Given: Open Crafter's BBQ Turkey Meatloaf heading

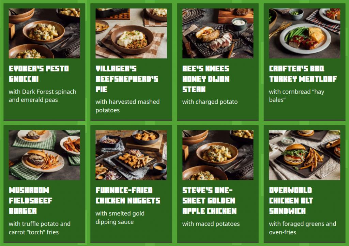Looking at the screenshot, I should click(x=303, y=74).
